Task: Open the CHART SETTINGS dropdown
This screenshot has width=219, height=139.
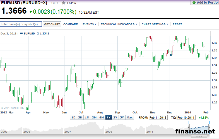Action: pyautogui.click(x=155, y=24)
